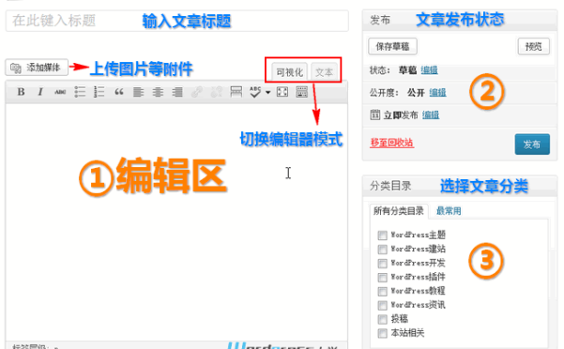
Task: Apply italic formatting with the I icon
Action: pyautogui.click(x=40, y=92)
